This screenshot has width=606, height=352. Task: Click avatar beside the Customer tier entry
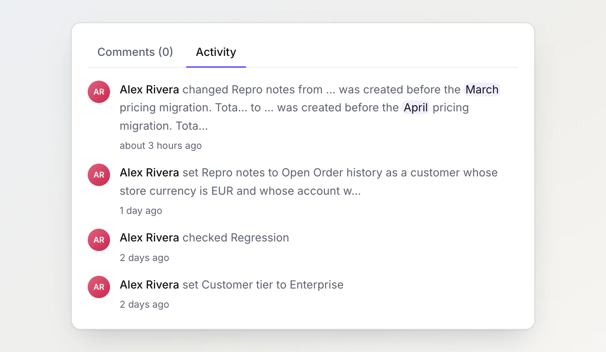pos(99,287)
